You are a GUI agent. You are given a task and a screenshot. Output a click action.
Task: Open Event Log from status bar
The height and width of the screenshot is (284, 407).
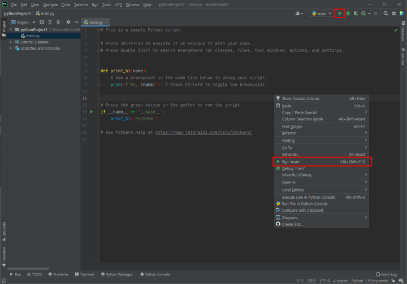(386, 274)
